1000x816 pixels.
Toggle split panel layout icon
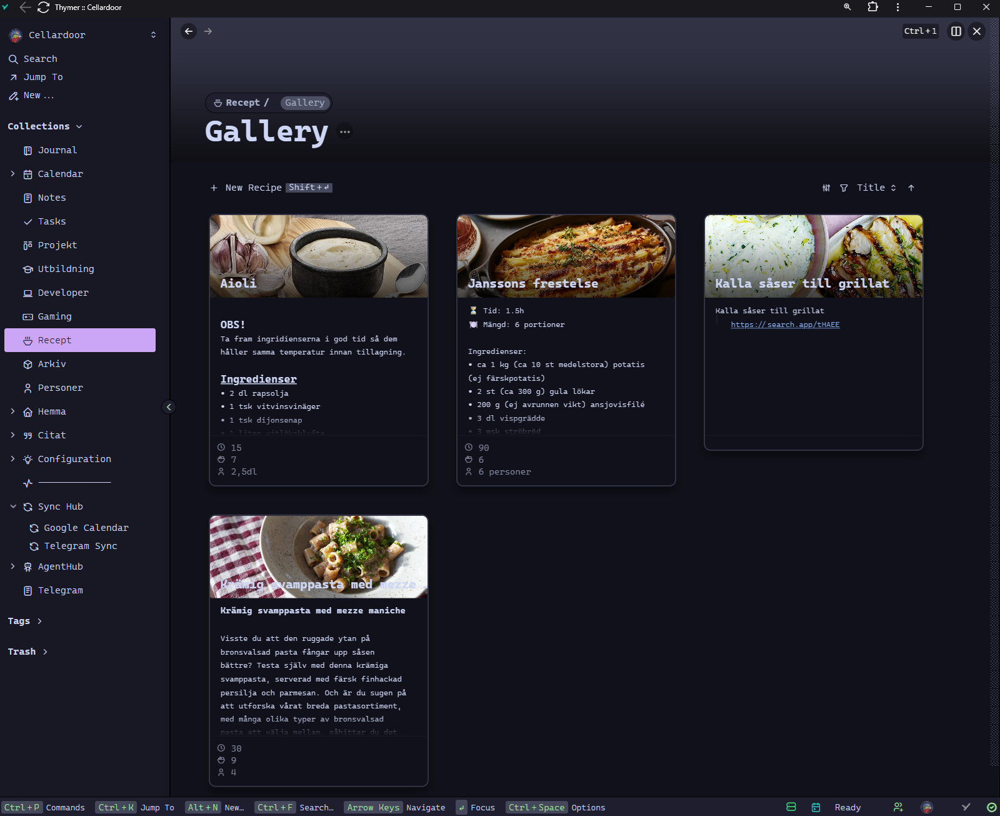point(956,31)
